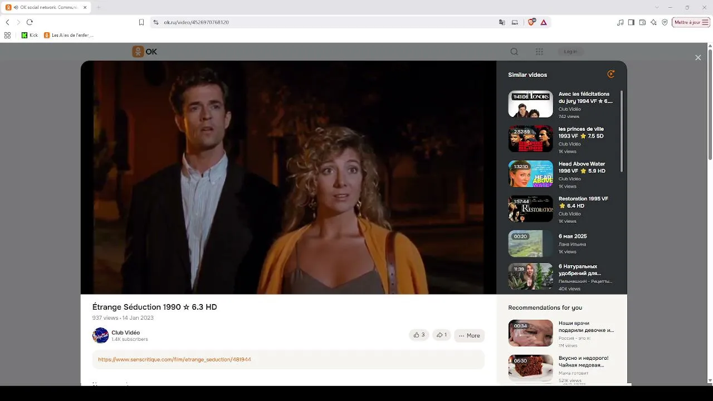
Task: Open the More options menu
Action: coord(469,335)
